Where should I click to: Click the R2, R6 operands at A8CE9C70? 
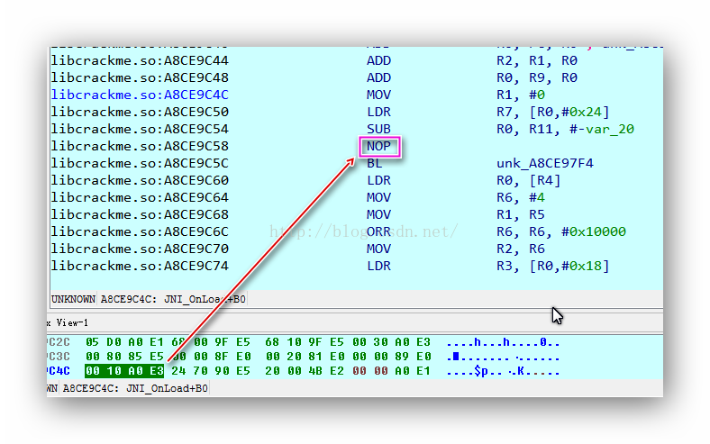coord(521,249)
